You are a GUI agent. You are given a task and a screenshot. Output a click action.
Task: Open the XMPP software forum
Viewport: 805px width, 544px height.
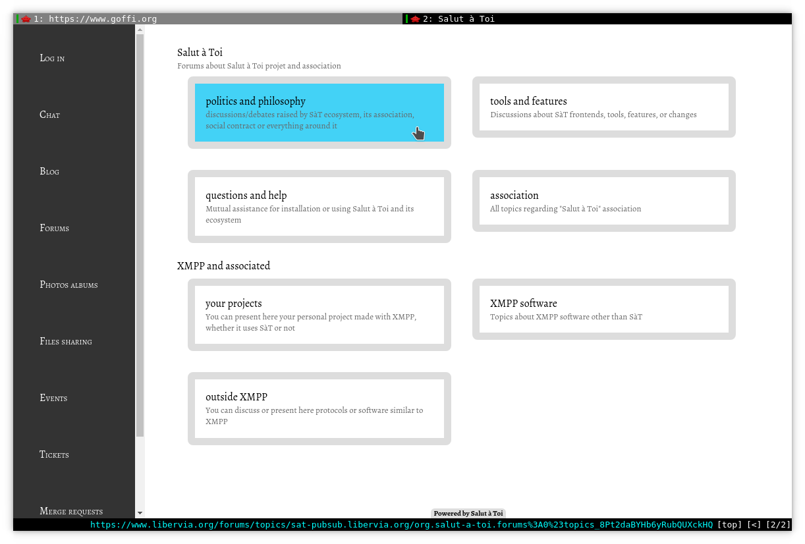(x=604, y=310)
